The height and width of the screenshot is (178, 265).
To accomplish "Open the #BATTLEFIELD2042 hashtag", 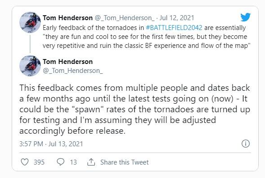I will (x=174, y=28).
